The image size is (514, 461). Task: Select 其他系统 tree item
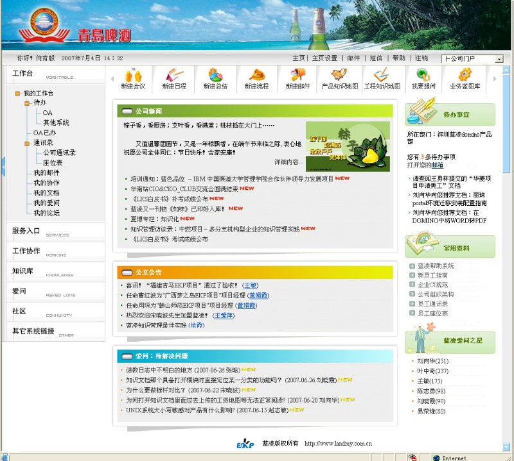point(56,122)
